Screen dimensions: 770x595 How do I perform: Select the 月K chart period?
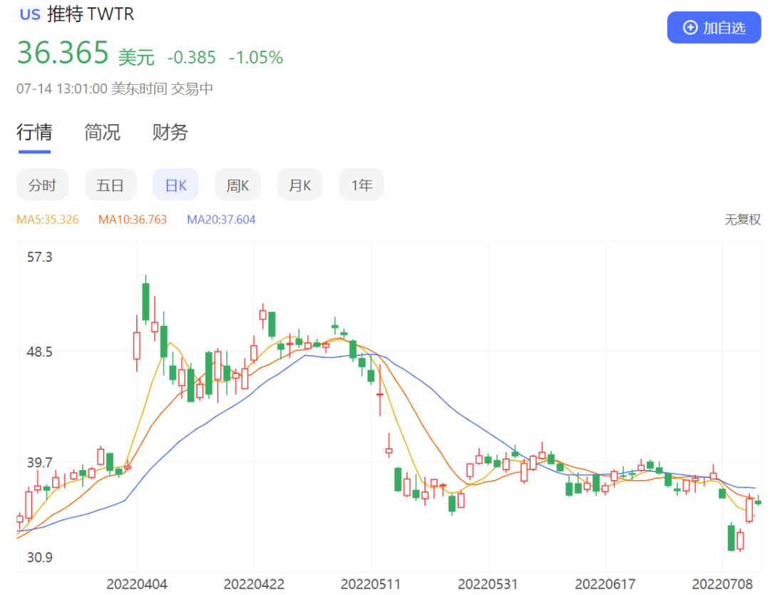coord(299,185)
